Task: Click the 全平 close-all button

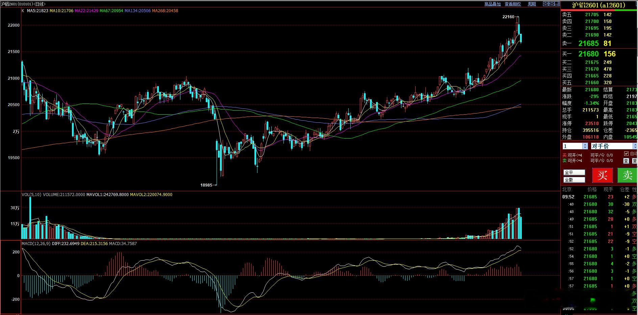Action: (574, 172)
